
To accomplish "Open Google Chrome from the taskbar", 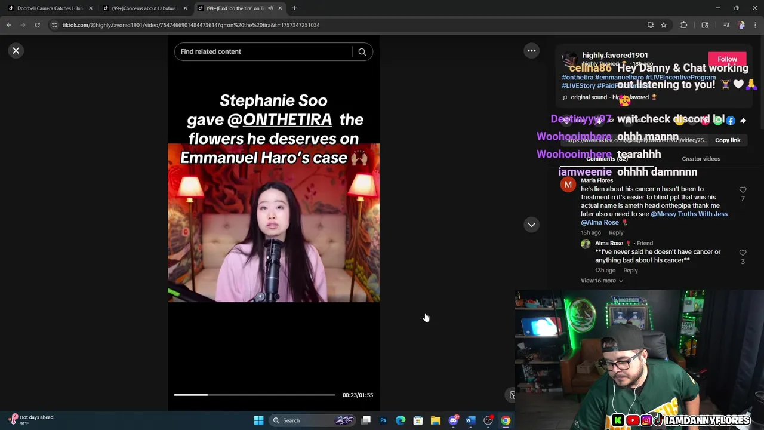I will (x=506, y=420).
